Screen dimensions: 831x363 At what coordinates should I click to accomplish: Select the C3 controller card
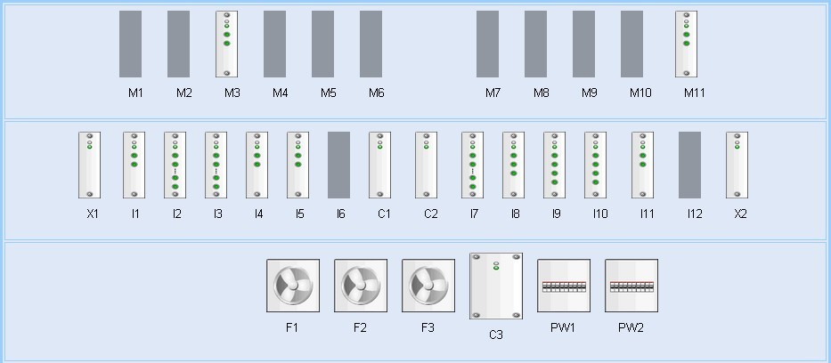click(496, 286)
